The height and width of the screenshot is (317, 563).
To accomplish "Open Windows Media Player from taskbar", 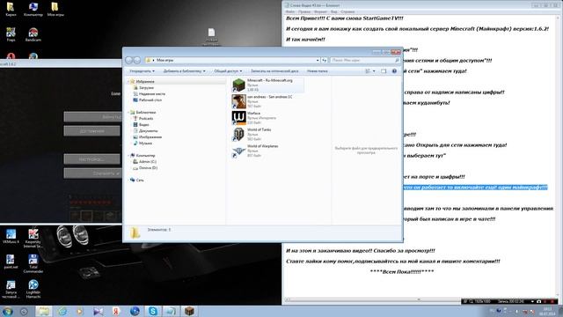I will tap(80, 311).
